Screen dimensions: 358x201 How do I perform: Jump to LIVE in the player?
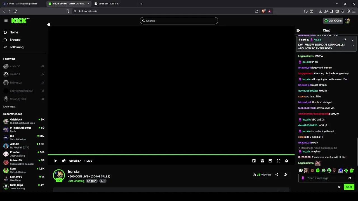click(88, 161)
